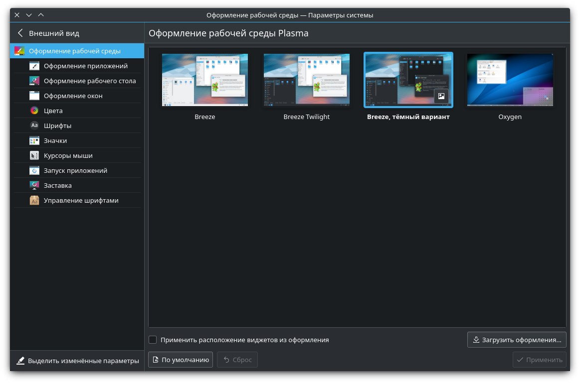The height and width of the screenshot is (383, 580).
Task: Select the Breeze тёмный вариант thumbnail
Action: [408, 80]
